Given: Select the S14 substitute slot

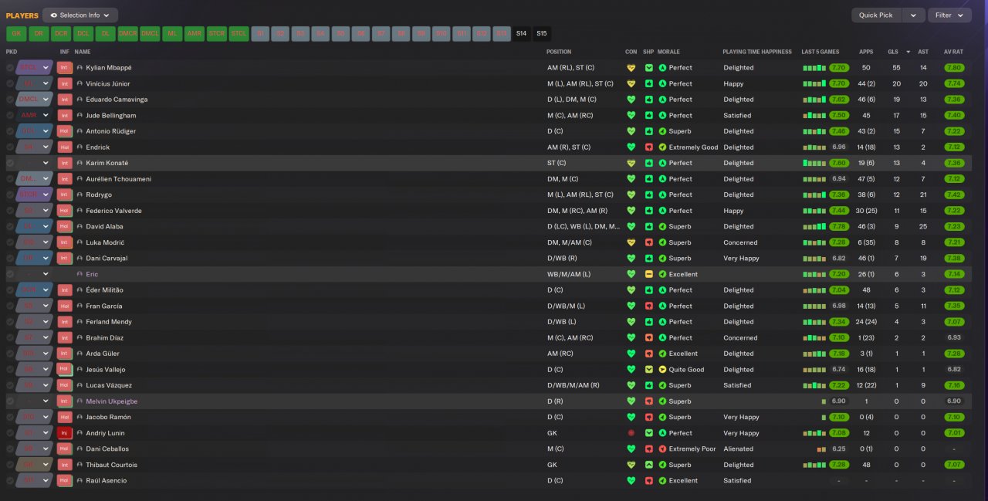Looking at the screenshot, I should click(522, 33).
